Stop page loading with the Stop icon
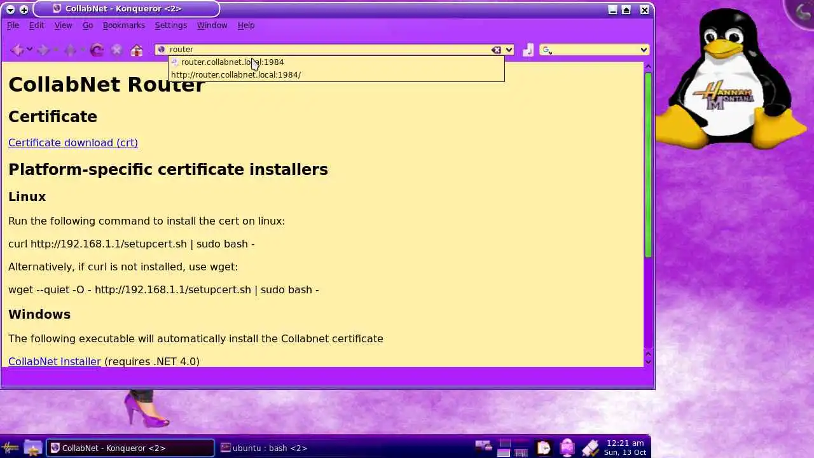 [116, 50]
